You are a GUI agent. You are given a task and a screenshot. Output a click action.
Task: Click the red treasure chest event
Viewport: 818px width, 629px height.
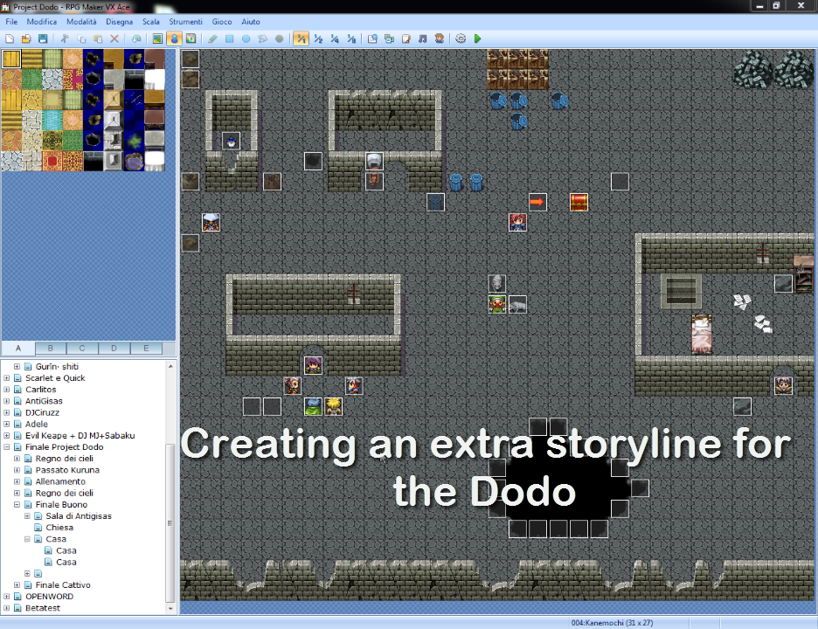click(x=579, y=203)
